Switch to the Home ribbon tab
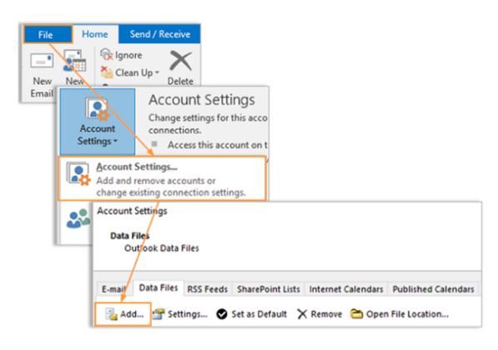498x350 pixels. 94,34
